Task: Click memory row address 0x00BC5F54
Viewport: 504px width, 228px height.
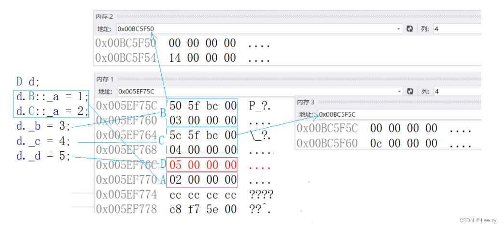Action: (126, 58)
